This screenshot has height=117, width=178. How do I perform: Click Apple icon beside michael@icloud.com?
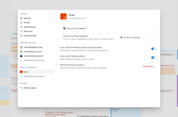pos(21,56)
